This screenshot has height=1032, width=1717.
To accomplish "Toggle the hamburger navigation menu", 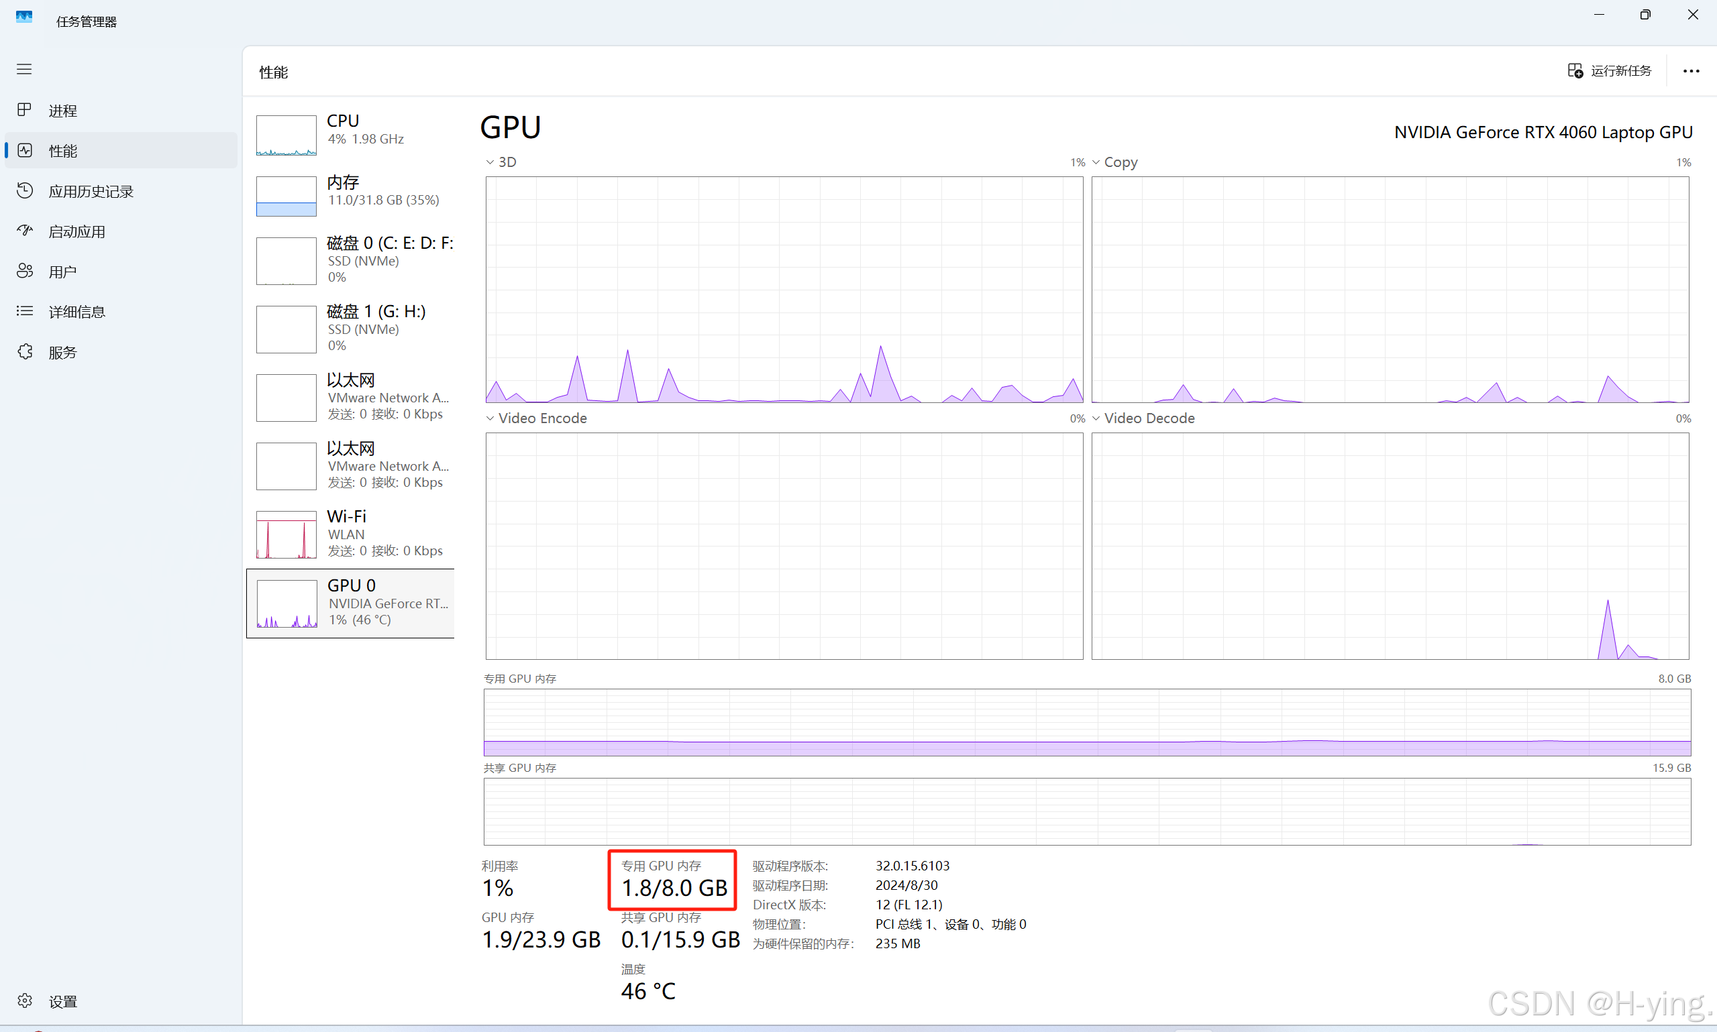I will click(24, 69).
